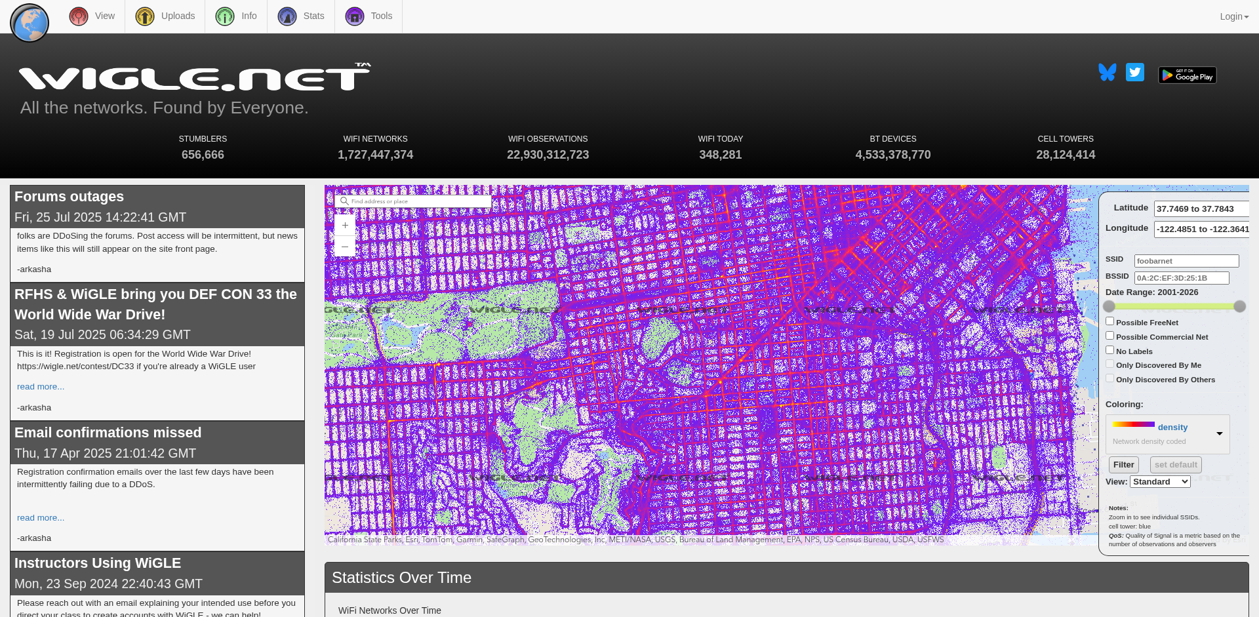
Task: Click the right Date Range slider handle
Action: [x=1239, y=306]
